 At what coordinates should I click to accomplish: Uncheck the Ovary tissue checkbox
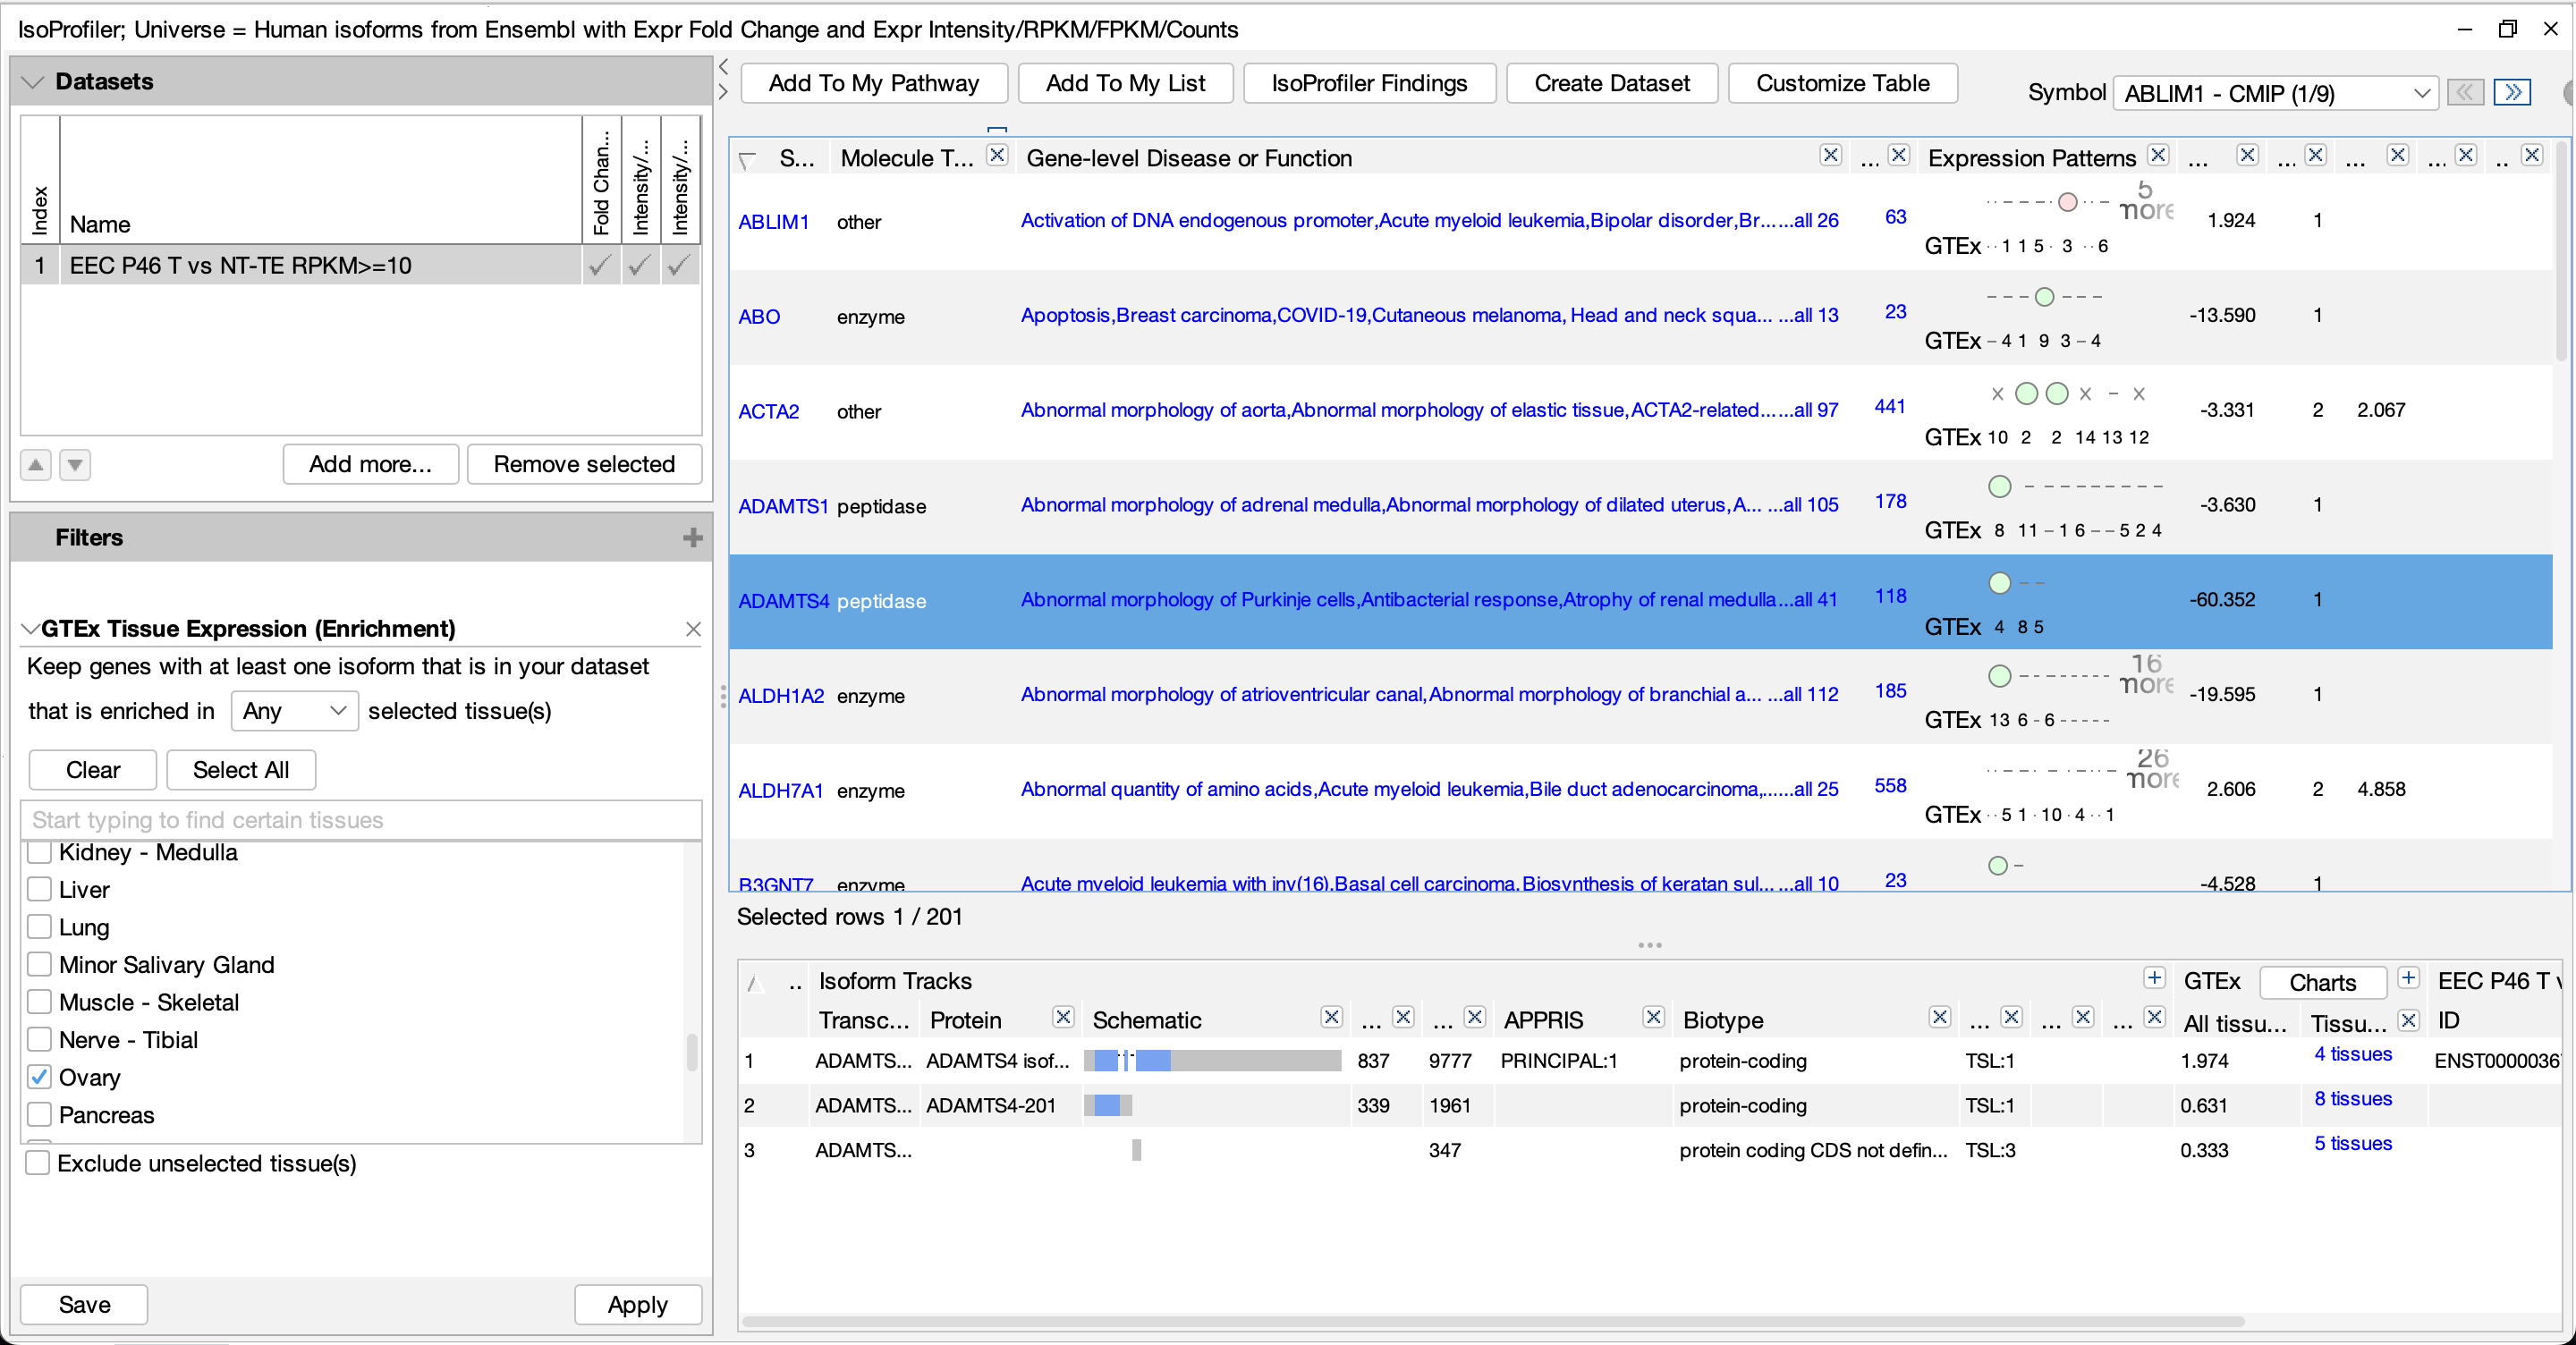coord(40,1077)
